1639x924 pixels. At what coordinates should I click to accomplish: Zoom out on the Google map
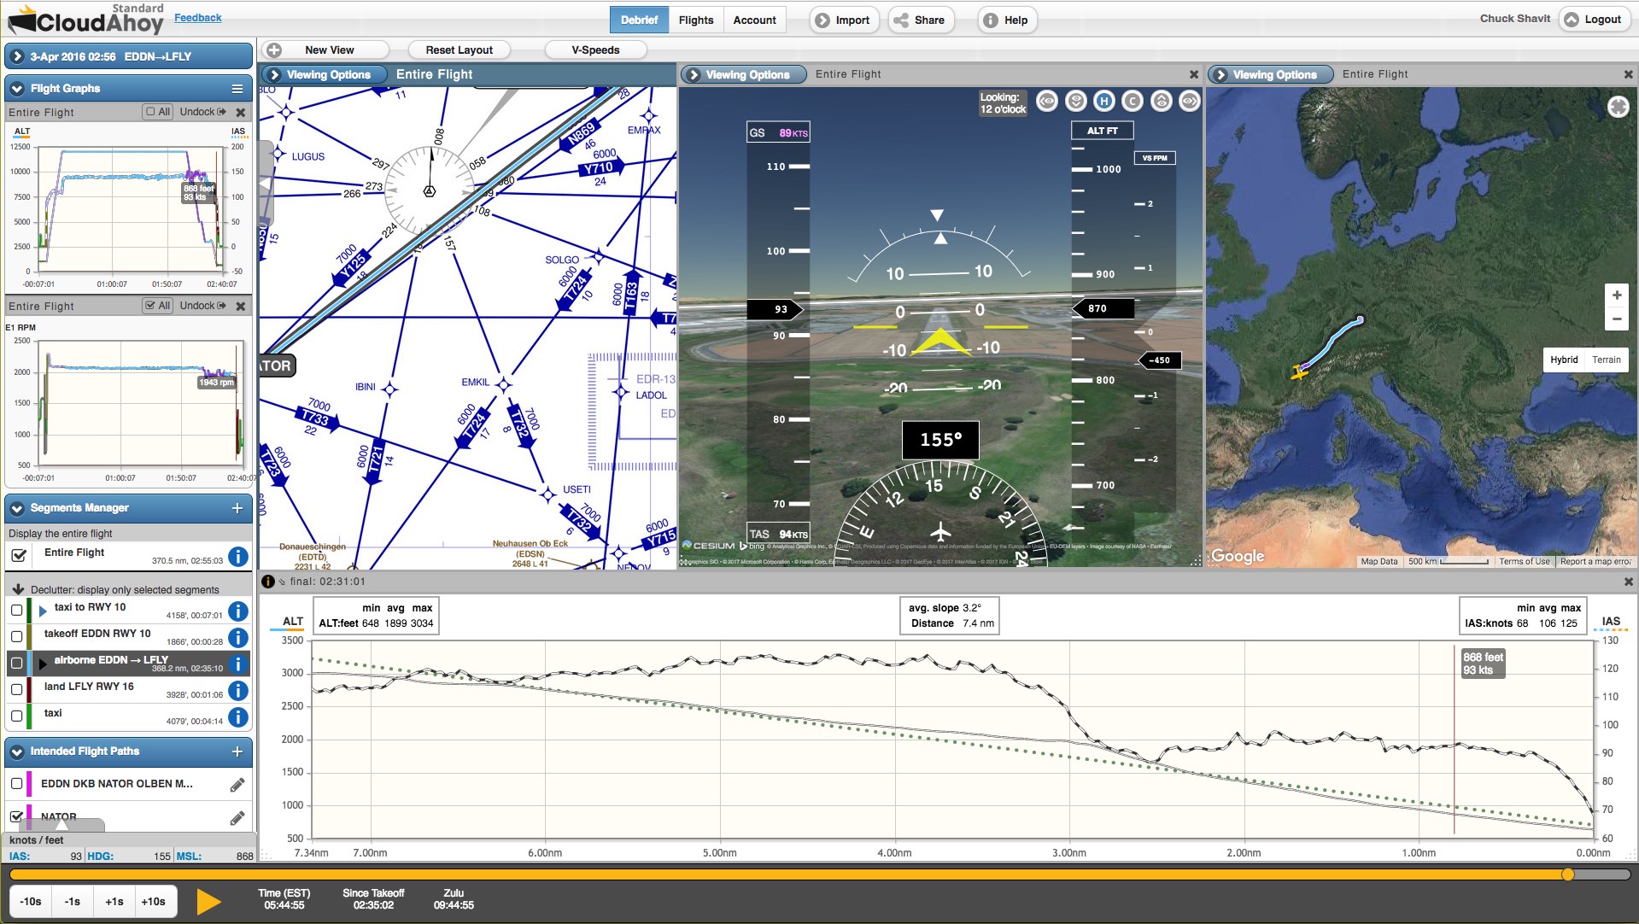click(x=1617, y=319)
